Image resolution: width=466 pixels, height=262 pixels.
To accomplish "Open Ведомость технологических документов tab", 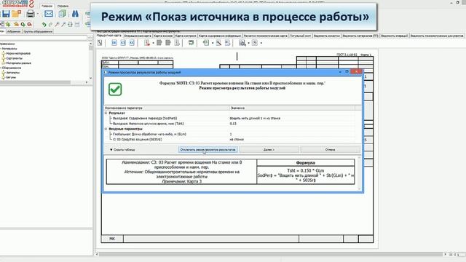I will 437,36.
